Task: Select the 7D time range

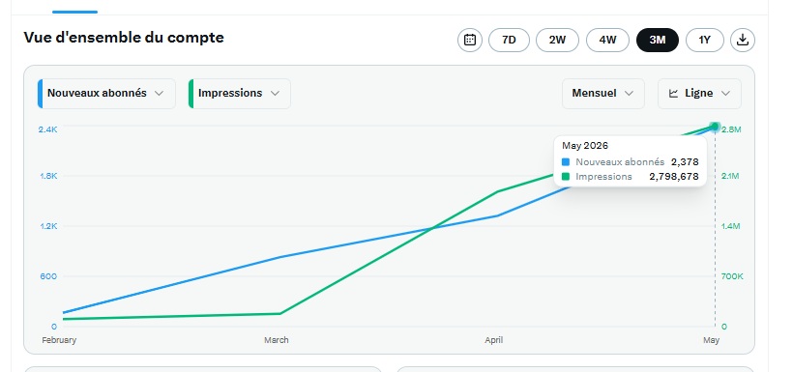Action: tap(509, 40)
